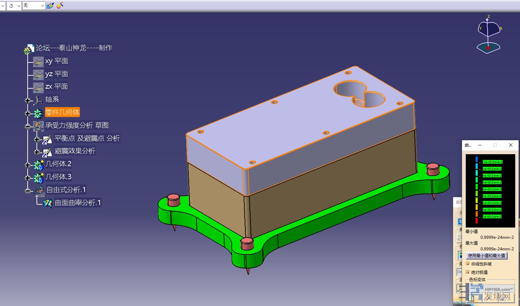Expand the 零件几何体 tree node

(28, 113)
